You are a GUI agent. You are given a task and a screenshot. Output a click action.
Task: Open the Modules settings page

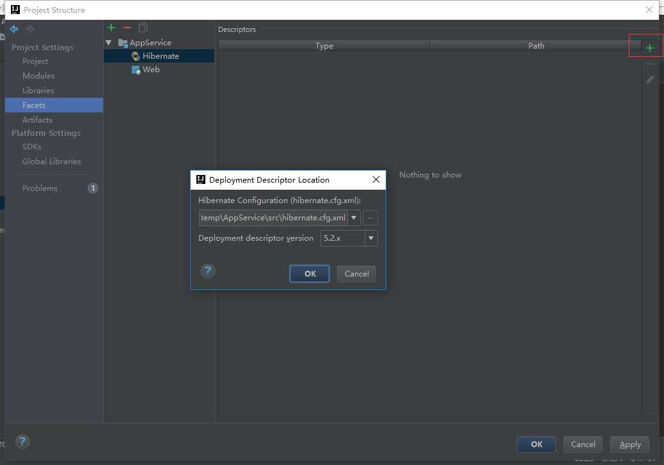tap(54, 75)
